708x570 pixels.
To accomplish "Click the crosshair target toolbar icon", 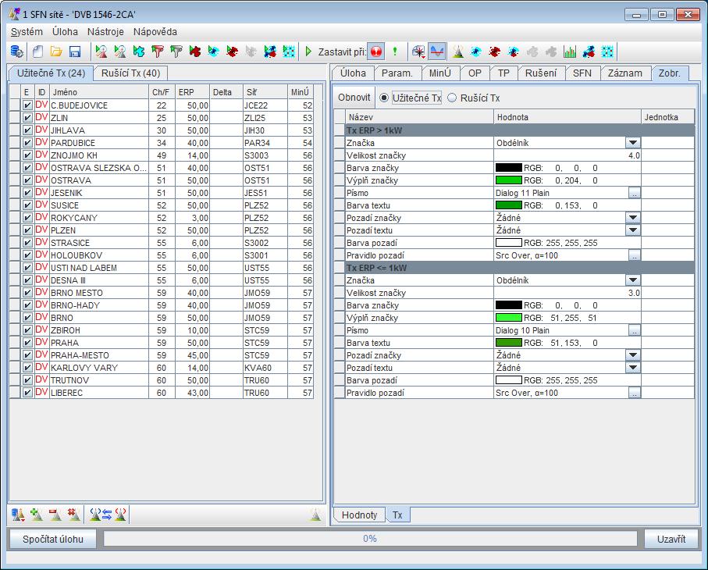I will (418, 52).
